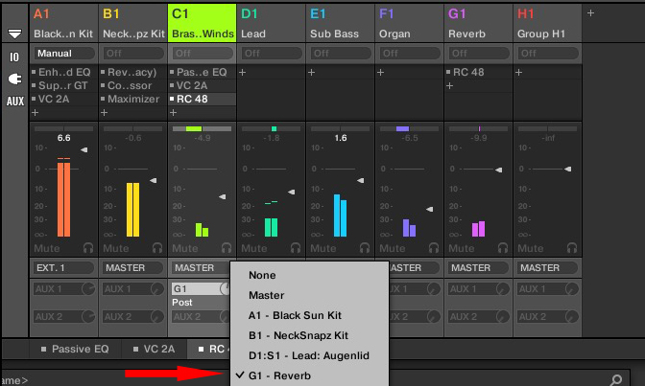Toggle the Post setting under C1 aux
Screen dimensions: 645x386
(x=181, y=303)
